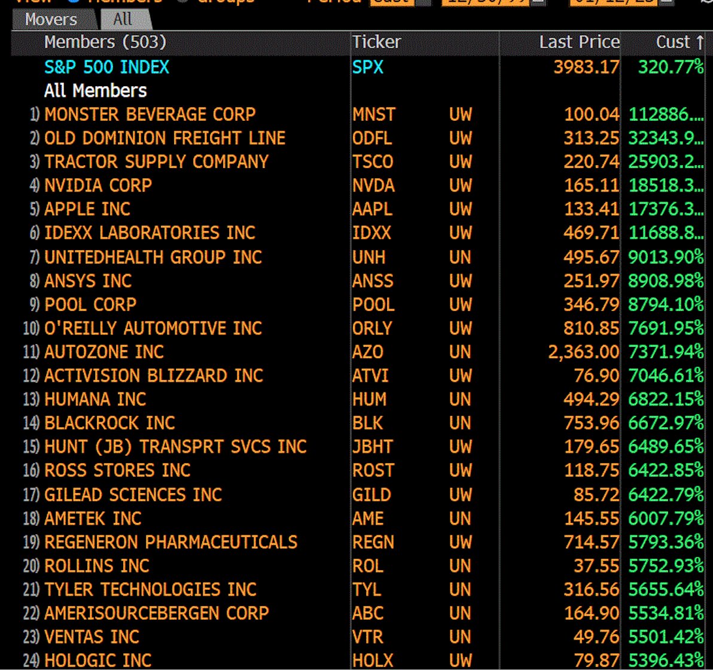Select the All Members heading
713x670 pixels.
[96, 91]
